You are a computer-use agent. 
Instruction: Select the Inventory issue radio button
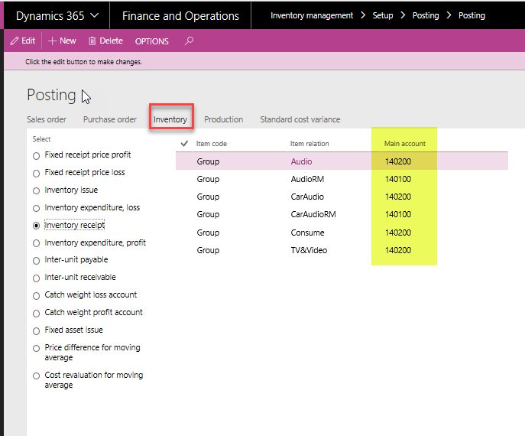[x=36, y=190]
